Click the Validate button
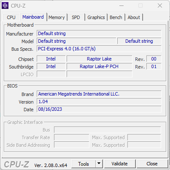170x170 pixels. pyautogui.click(x=120, y=164)
